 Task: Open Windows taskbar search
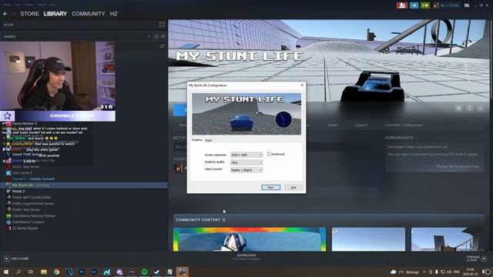click(x=18, y=272)
